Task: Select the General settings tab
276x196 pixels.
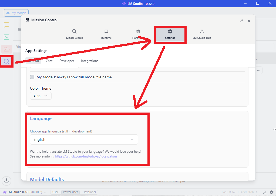Action: (x=33, y=61)
